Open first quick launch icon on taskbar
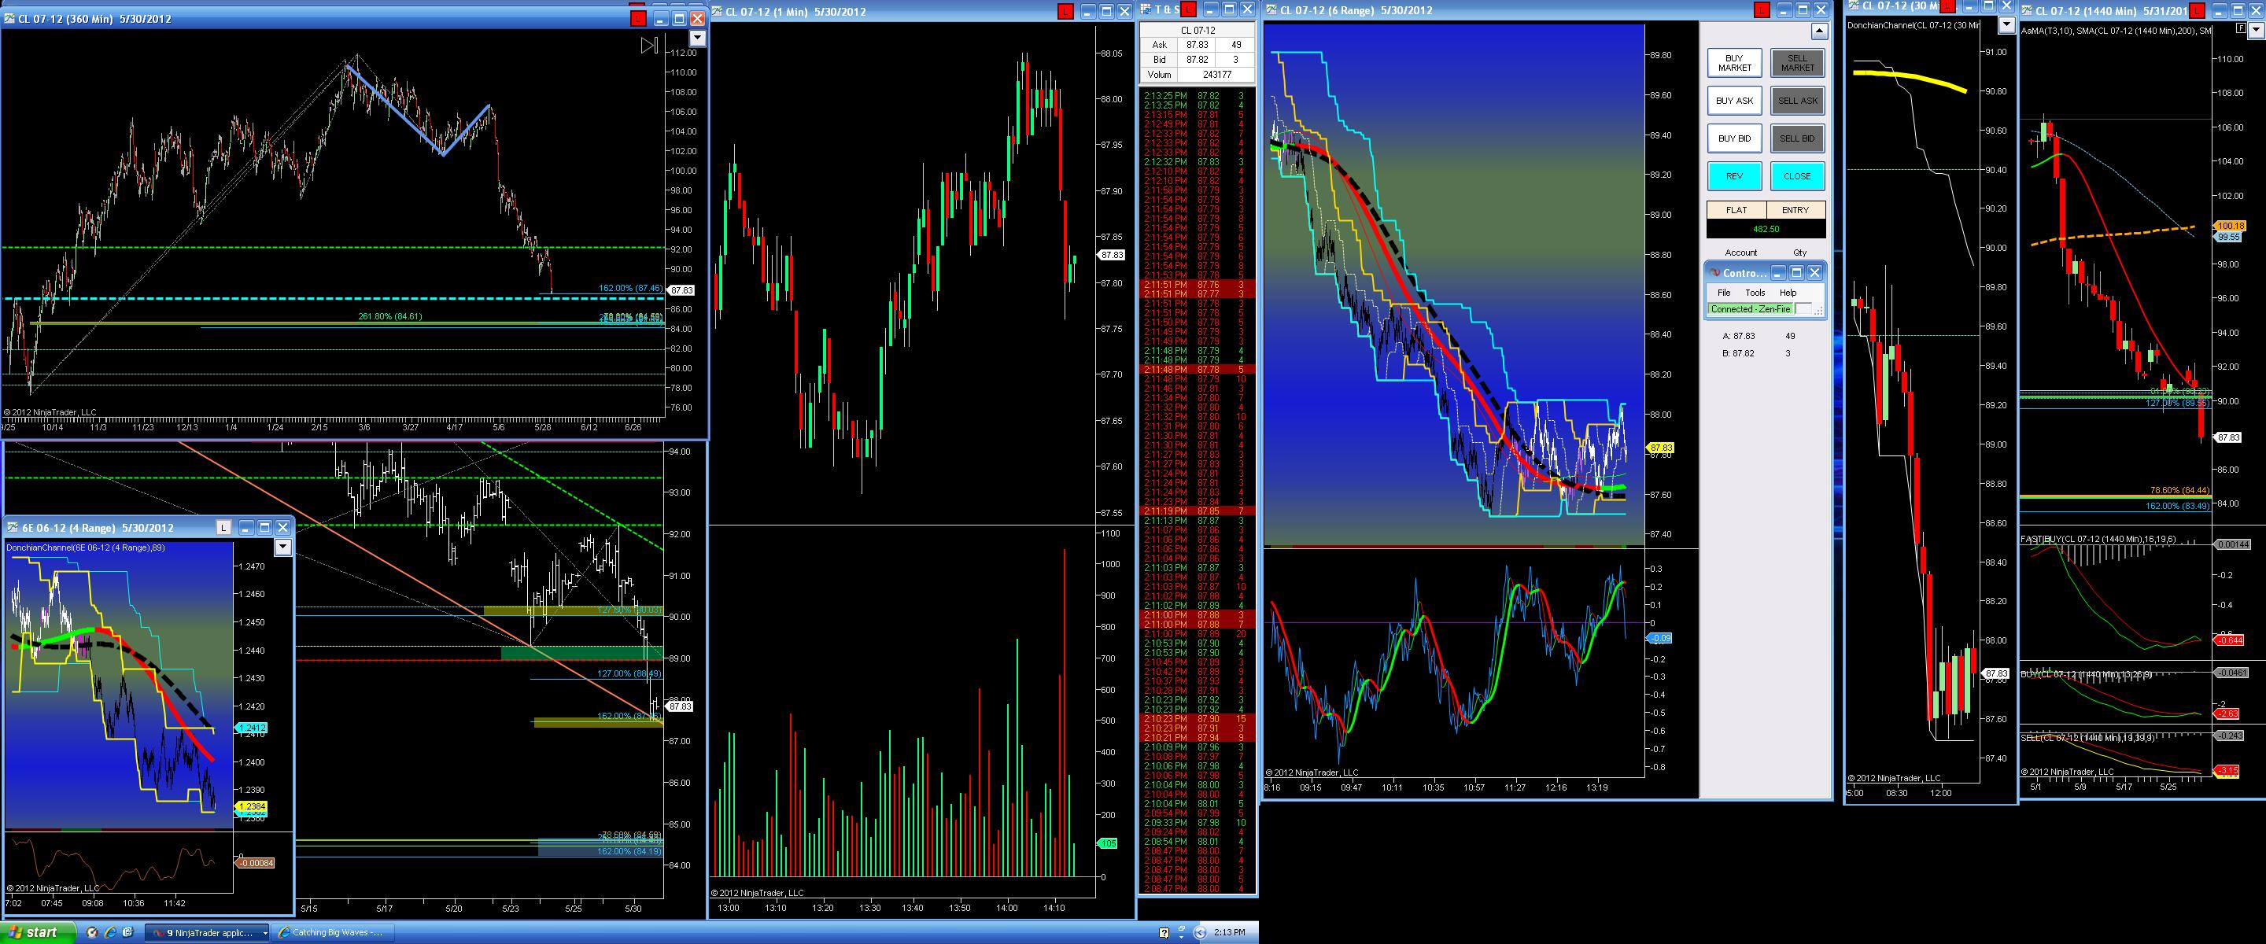 point(91,932)
